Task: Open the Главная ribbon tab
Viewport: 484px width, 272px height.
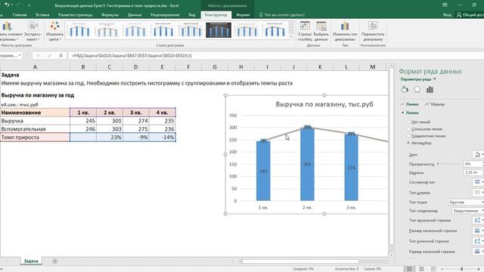Action: (20, 15)
